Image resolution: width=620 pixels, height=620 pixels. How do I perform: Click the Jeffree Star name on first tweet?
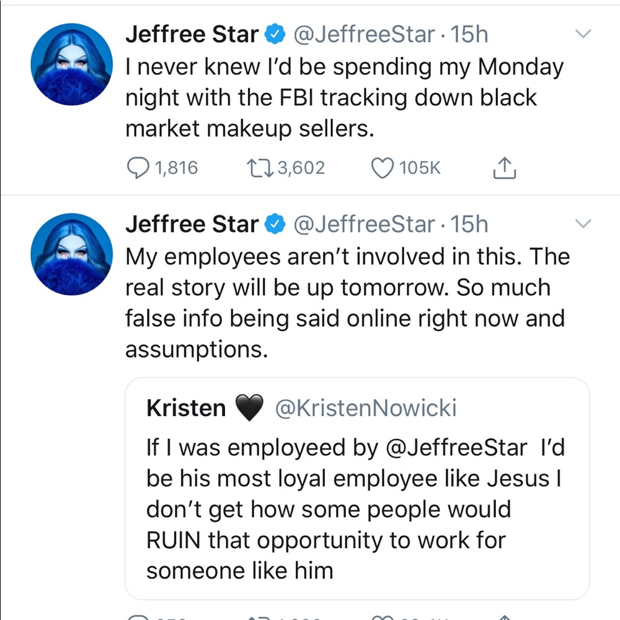(192, 35)
